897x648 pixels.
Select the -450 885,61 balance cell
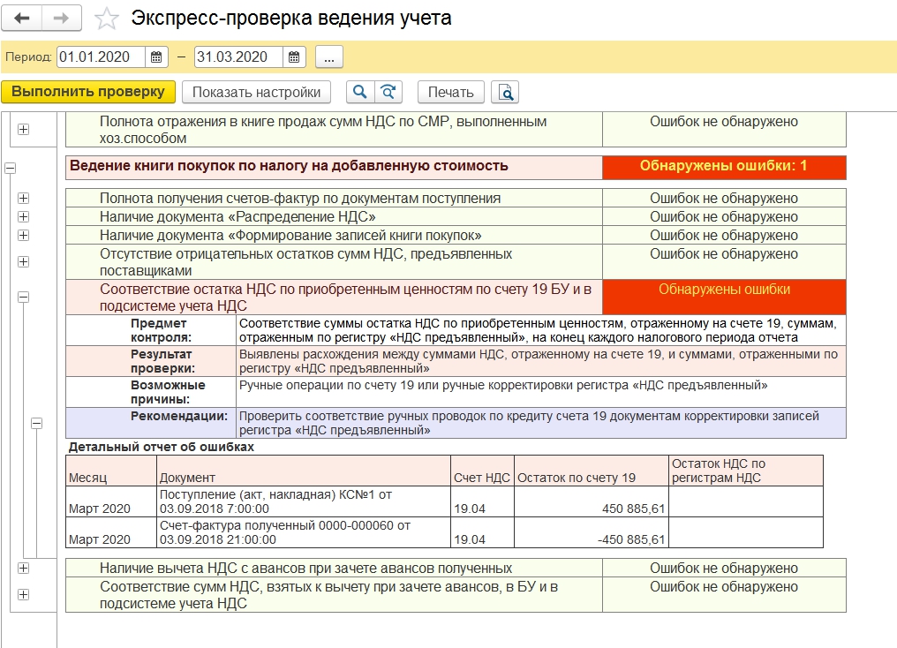[x=592, y=532]
